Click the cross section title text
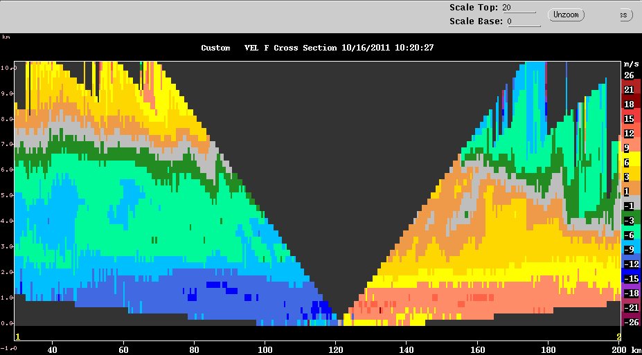The height and width of the screenshot is (355, 642). [x=317, y=48]
